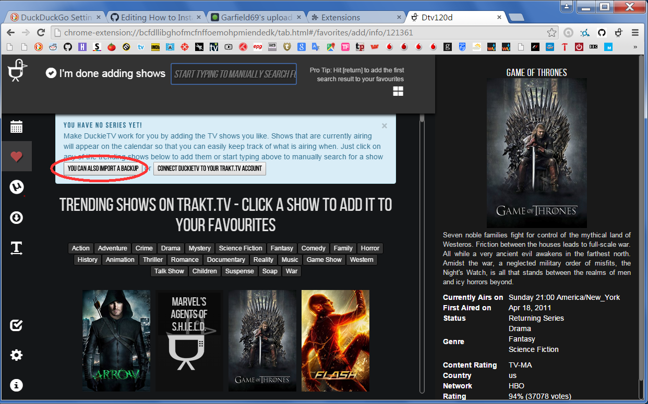The width and height of the screenshot is (648, 404).
Task: Switch to the 'Editing How to Inst' tab
Action: pos(155,17)
